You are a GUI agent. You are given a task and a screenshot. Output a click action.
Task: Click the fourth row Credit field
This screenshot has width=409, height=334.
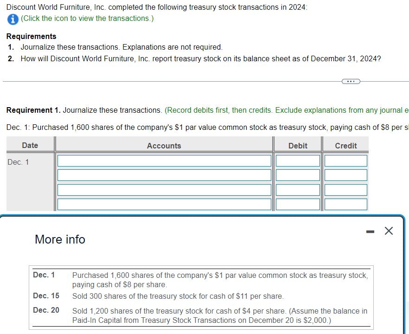tap(346, 204)
